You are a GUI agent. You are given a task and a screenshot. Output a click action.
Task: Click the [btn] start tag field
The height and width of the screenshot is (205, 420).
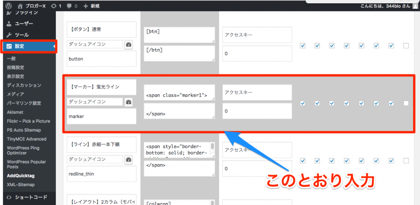[179, 35]
